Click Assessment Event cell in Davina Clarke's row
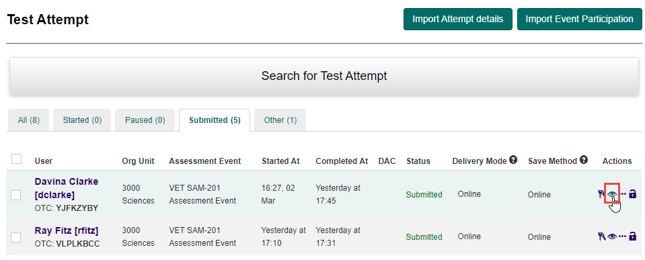The height and width of the screenshot is (260, 645). 202,194
